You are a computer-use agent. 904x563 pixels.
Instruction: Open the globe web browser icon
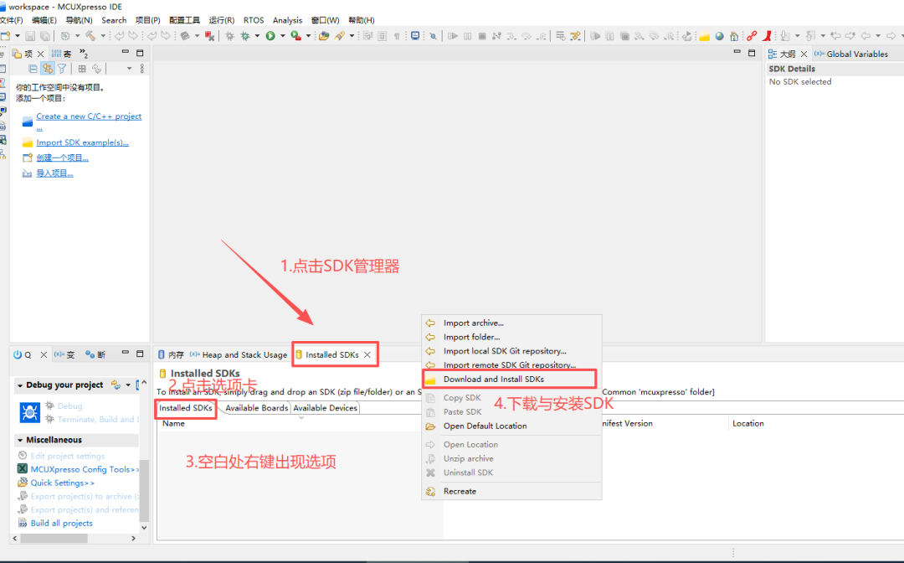pos(720,36)
